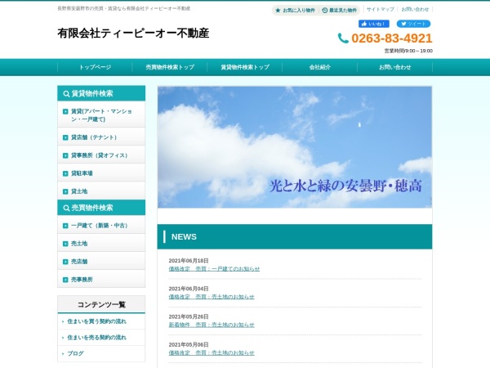This screenshot has height=368, width=490.
Task: Open 住まいを売る契約の流れ link
Action: [97, 338]
